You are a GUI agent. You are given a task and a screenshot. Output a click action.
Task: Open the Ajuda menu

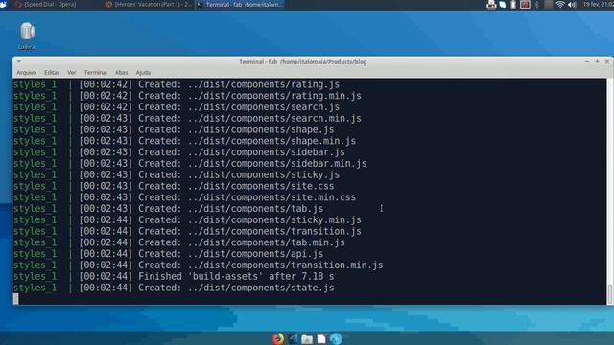[143, 73]
